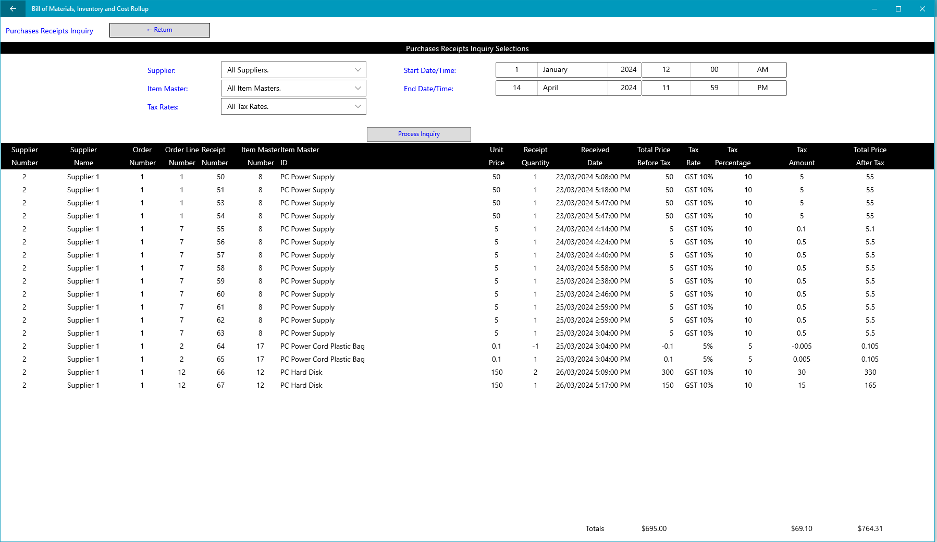Open the Tax Rates dropdown
This screenshot has width=937, height=542.
[293, 106]
